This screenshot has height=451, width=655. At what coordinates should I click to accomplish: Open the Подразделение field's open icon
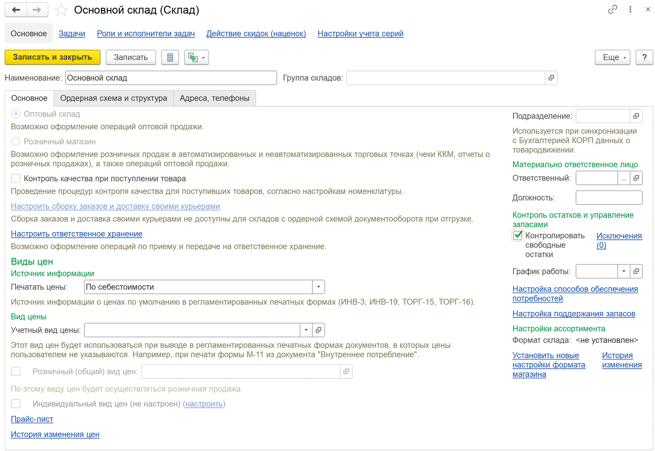pyautogui.click(x=636, y=116)
